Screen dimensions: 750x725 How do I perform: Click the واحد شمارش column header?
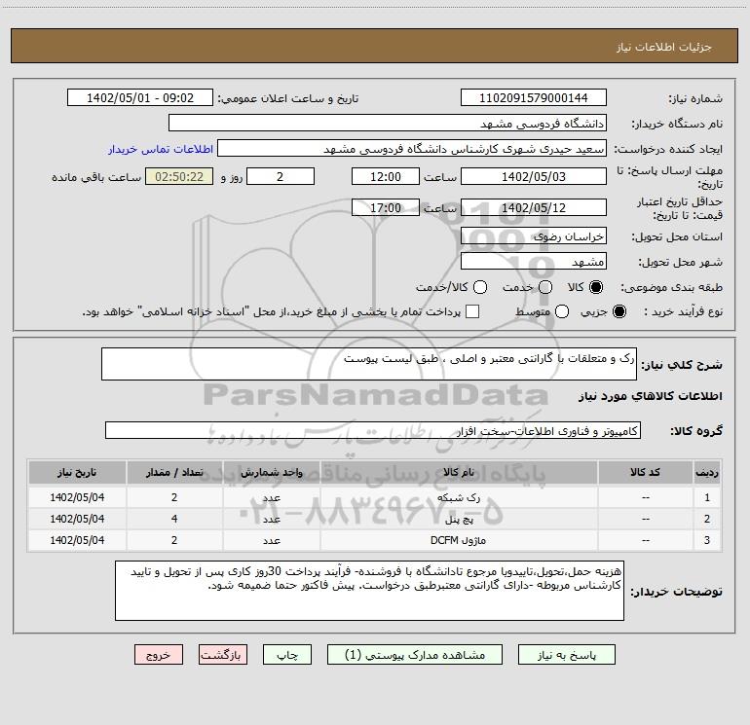(271, 473)
